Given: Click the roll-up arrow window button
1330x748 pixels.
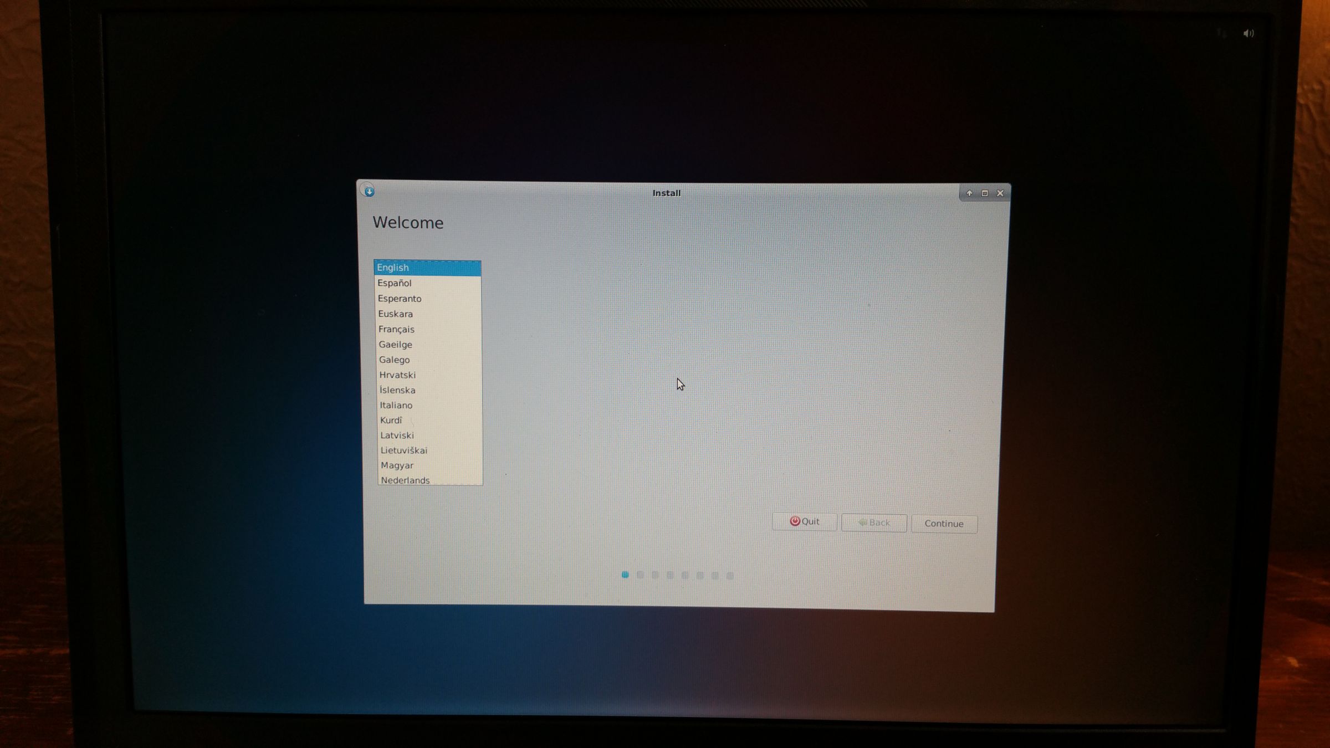Looking at the screenshot, I should coord(969,193).
